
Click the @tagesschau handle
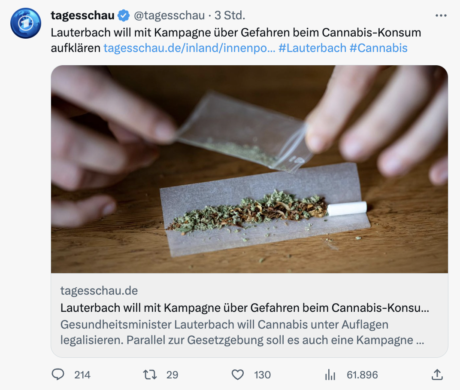169,15
